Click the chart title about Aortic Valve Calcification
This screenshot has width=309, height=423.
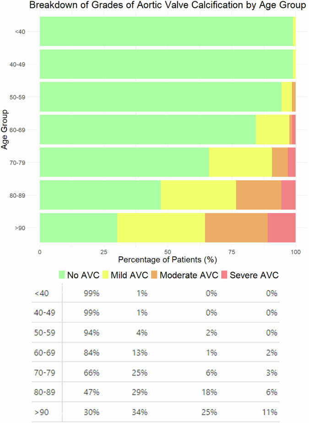coord(167,6)
